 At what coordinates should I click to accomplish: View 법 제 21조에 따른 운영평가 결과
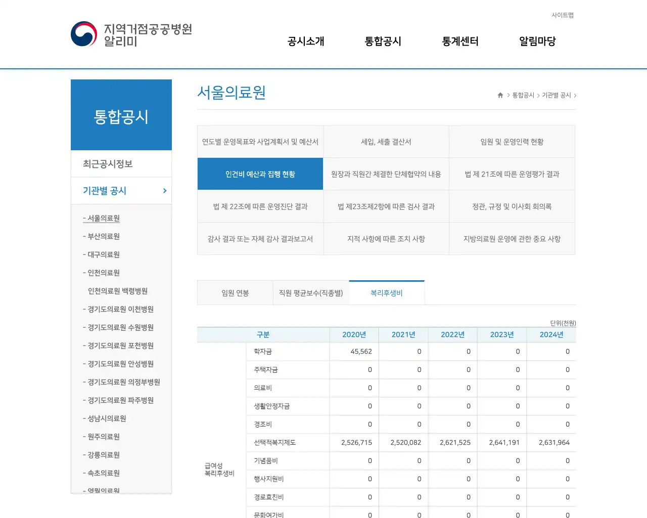[512, 174]
